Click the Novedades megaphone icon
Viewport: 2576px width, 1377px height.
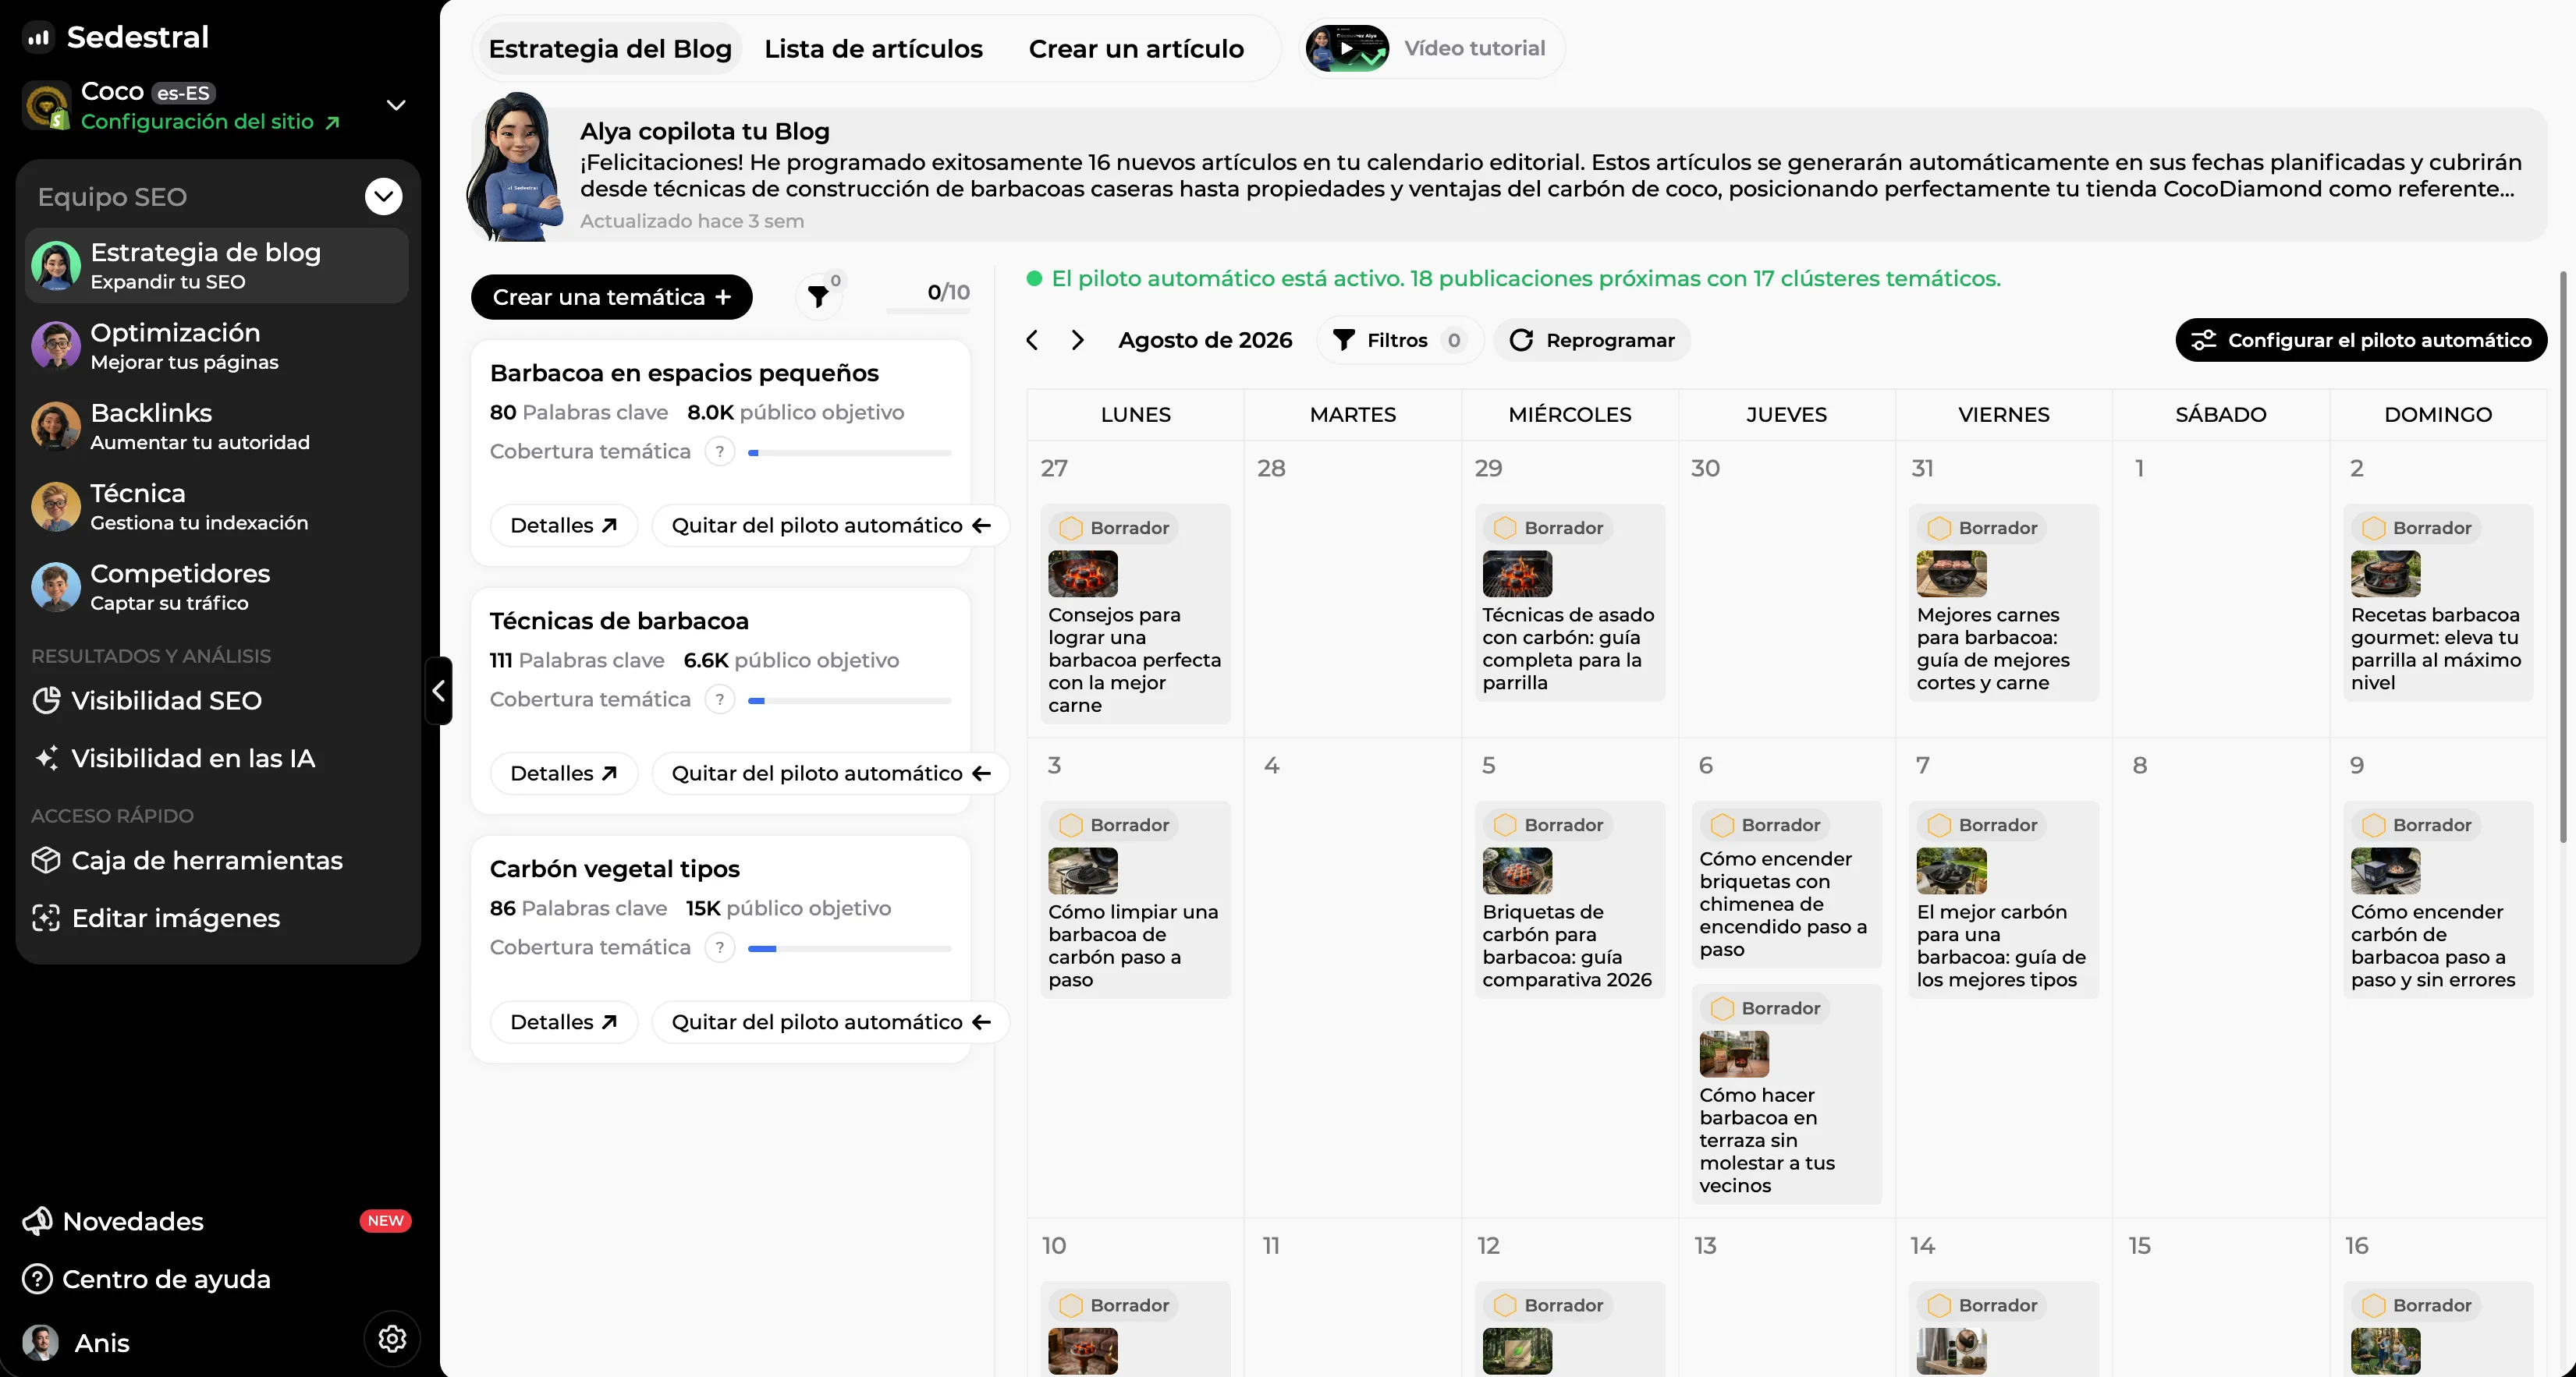[38, 1221]
